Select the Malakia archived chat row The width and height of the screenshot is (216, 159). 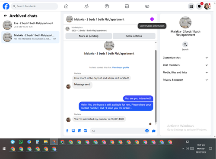30,37
